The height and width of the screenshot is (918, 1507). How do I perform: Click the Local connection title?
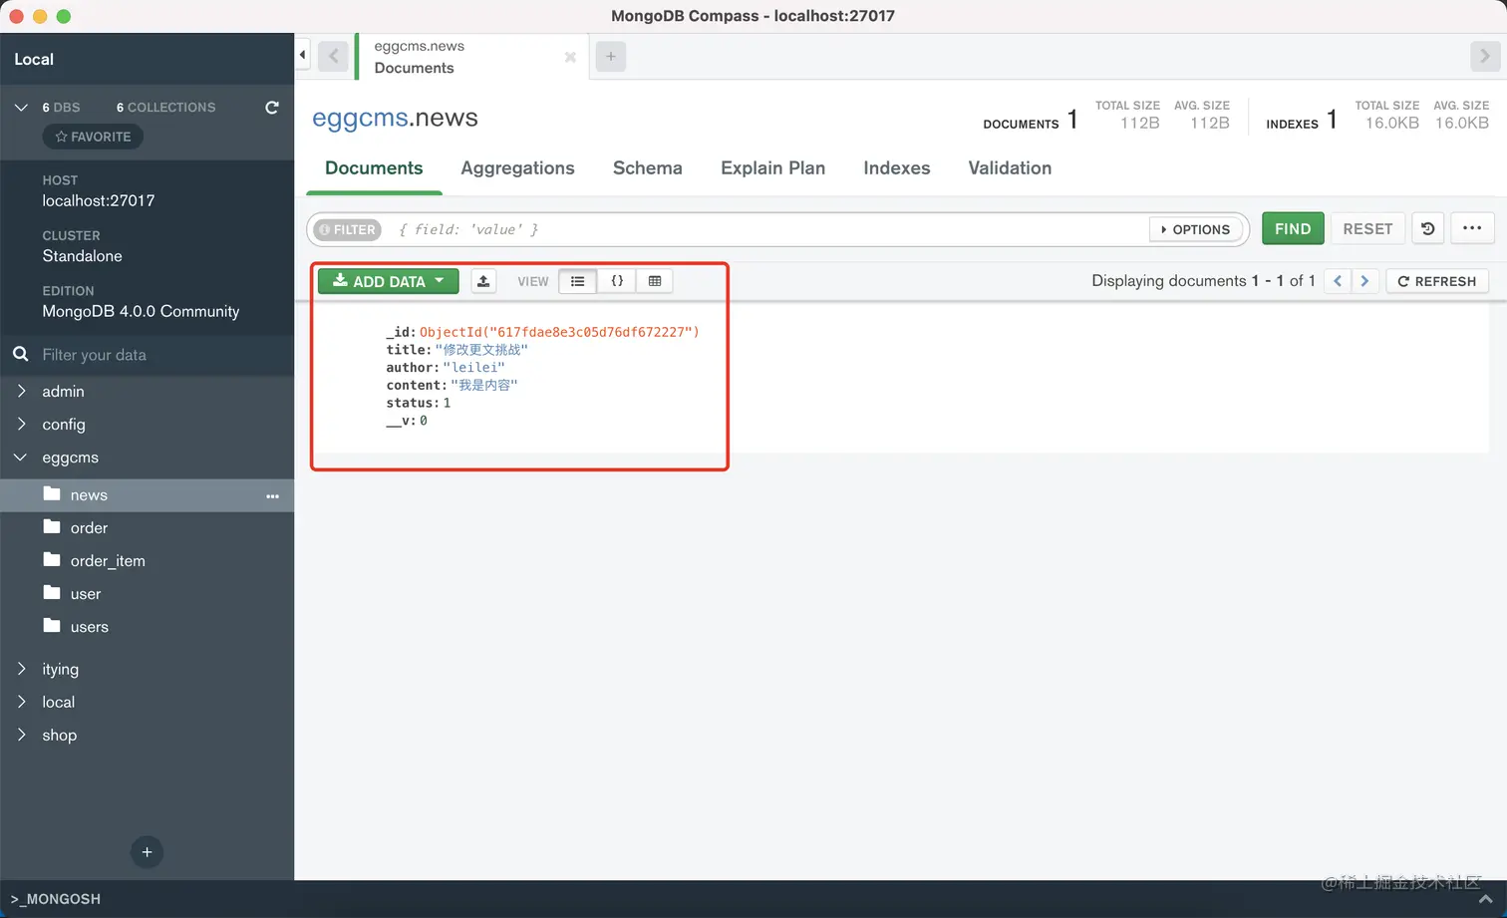34,59
